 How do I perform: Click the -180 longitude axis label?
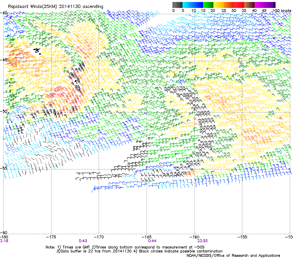click(x=4, y=237)
